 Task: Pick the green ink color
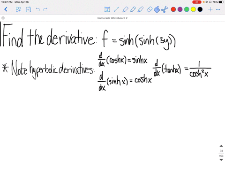[187, 9]
